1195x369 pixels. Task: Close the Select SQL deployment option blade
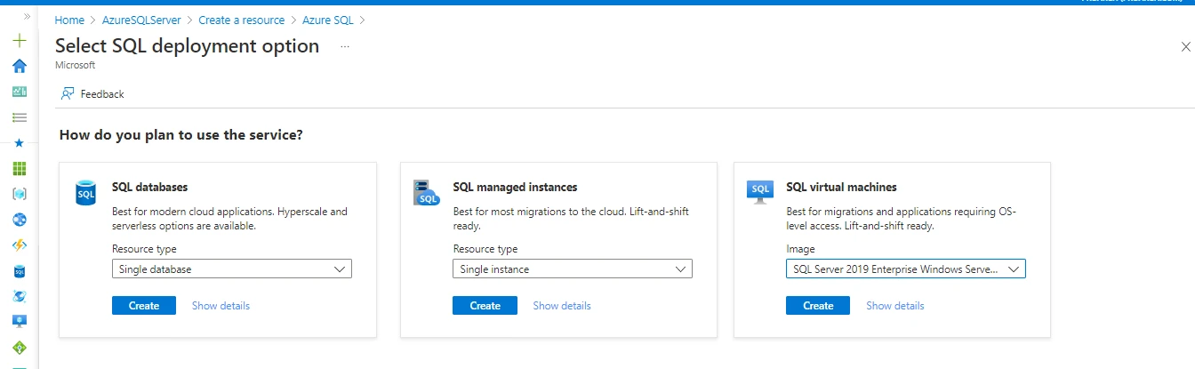(x=1184, y=47)
